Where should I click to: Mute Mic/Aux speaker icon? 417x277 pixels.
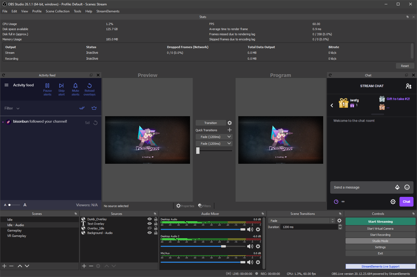250,262
